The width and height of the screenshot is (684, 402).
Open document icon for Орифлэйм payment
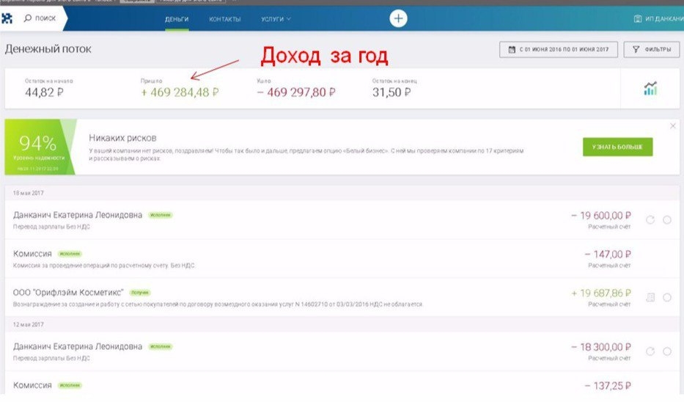(x=650, y=297)
